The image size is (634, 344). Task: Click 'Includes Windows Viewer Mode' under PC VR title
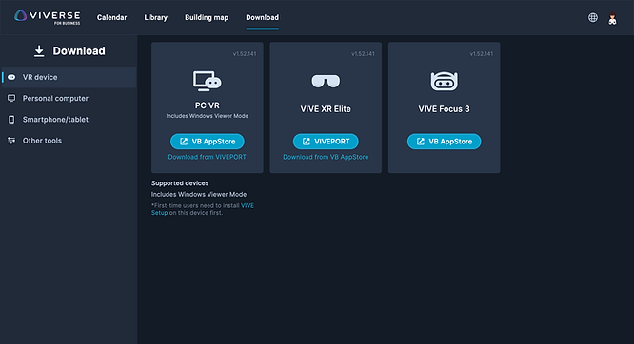pos(207,116)
